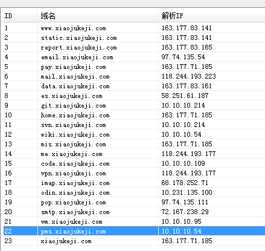The height and width of the screenshot is (251, 265).
Task: Select domain static.xiaojukeji.com
Action: [78, 37]
